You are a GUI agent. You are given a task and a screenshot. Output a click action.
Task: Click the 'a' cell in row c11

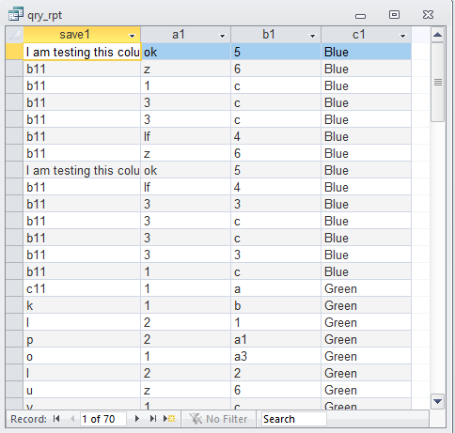point(276,288)
